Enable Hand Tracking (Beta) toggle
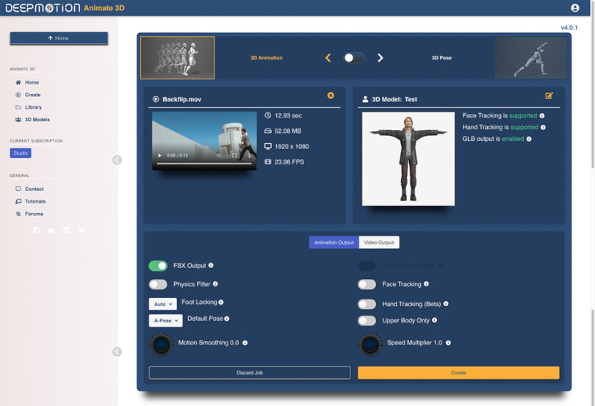This screenshot has width=595, height=406. [x=367, y=304]
